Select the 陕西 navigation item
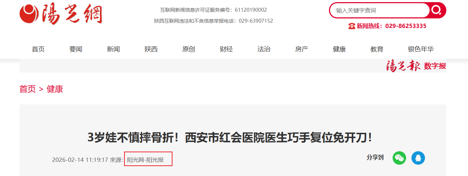 pos(151,49)
